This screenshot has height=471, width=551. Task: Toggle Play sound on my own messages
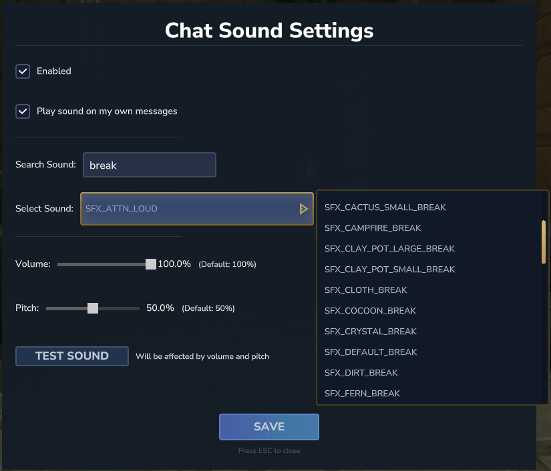(x=23, y=111)
